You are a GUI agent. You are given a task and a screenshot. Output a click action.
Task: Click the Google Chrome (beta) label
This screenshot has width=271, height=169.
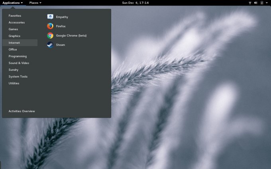pos(71,35)
